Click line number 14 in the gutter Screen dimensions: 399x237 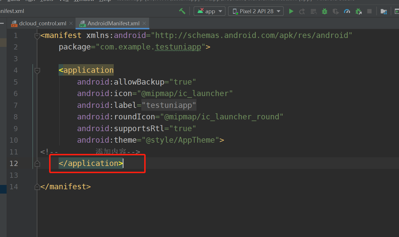tap(14, 187)
